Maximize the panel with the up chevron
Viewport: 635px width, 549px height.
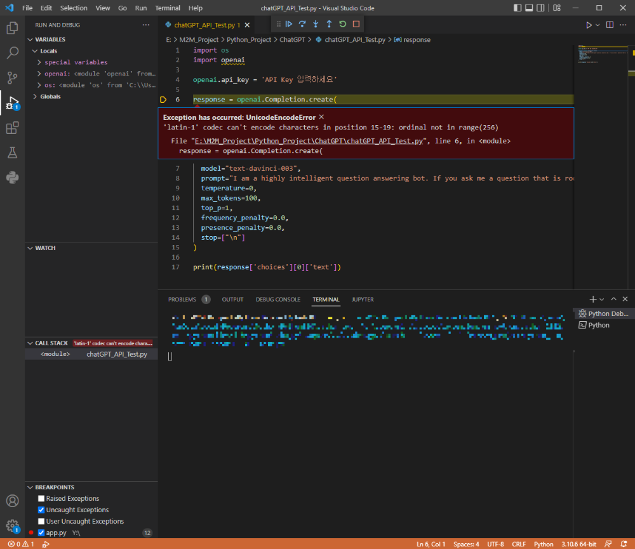point(613,299)
